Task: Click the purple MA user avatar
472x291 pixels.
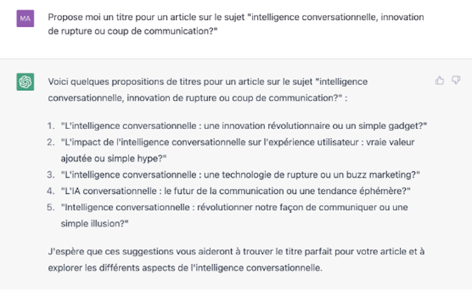Action: point(25,18)
